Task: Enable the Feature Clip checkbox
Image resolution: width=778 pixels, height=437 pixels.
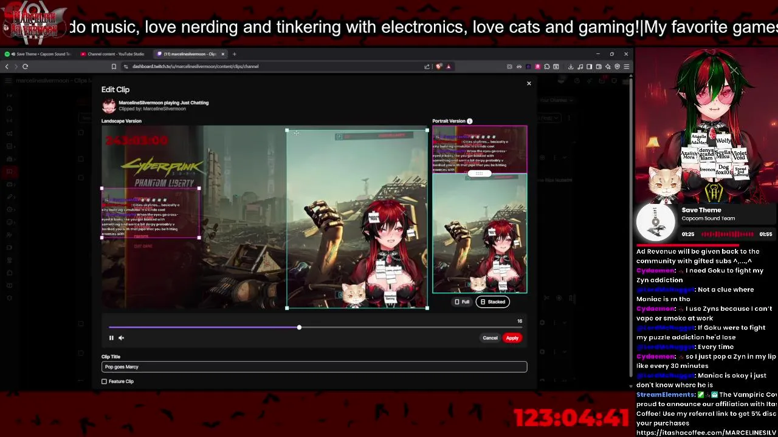Action: pos(104,381)
